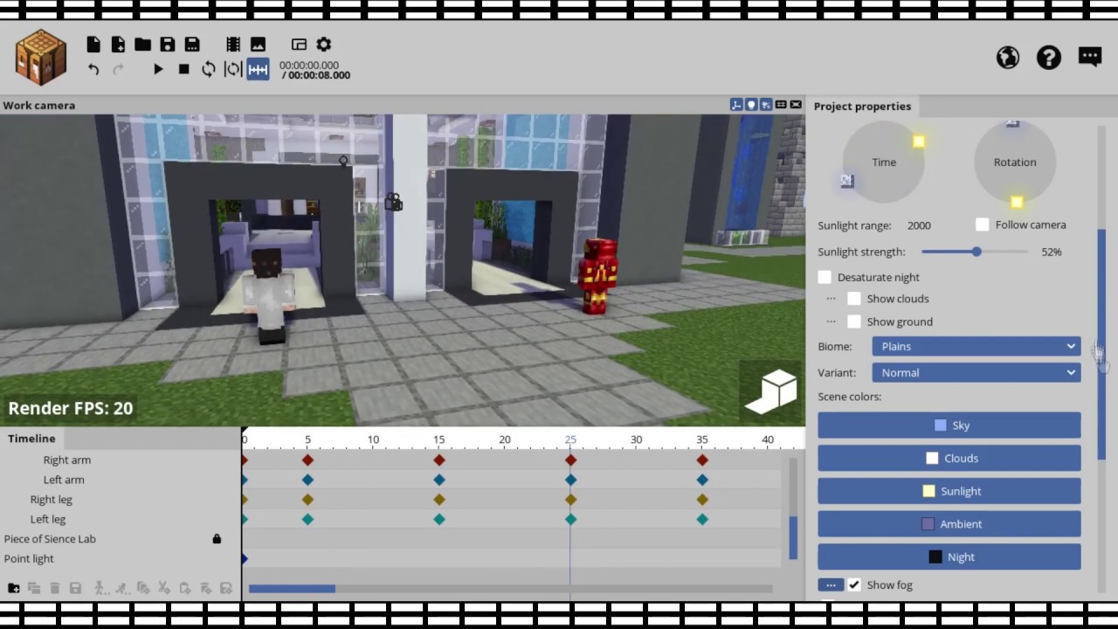Click the Ambient color button
This screenshot has height=629, width=1118.
pyautogui.click(x=949, y=524)
